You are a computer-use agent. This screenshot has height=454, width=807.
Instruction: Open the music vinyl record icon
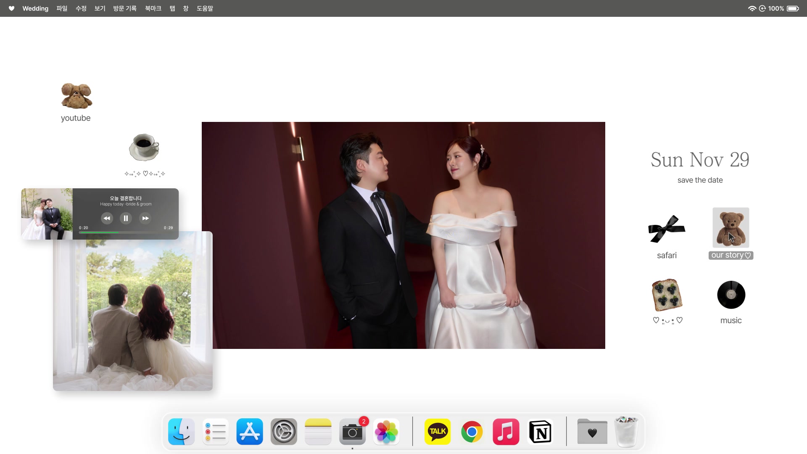point(731,295)
